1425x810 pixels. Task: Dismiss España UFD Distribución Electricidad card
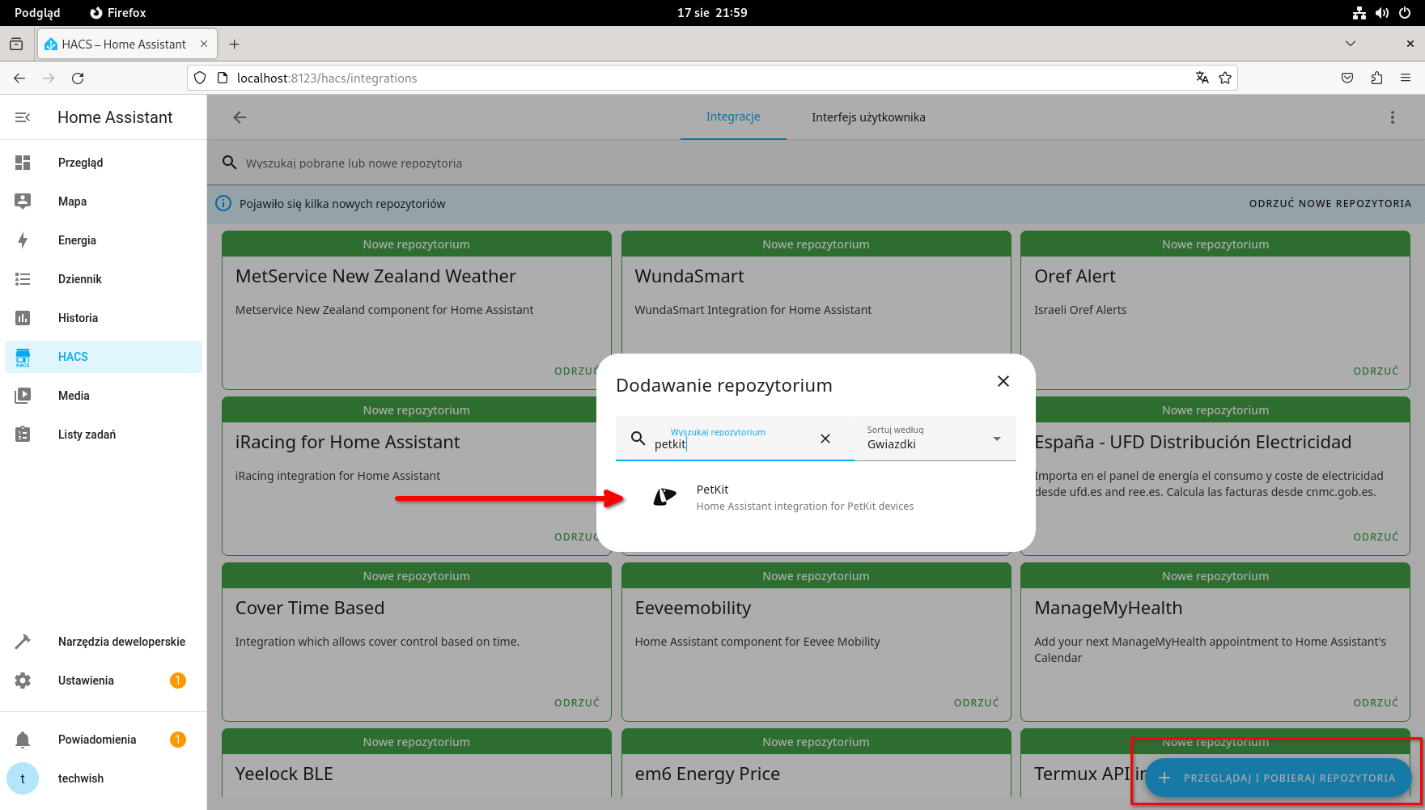1376,537
